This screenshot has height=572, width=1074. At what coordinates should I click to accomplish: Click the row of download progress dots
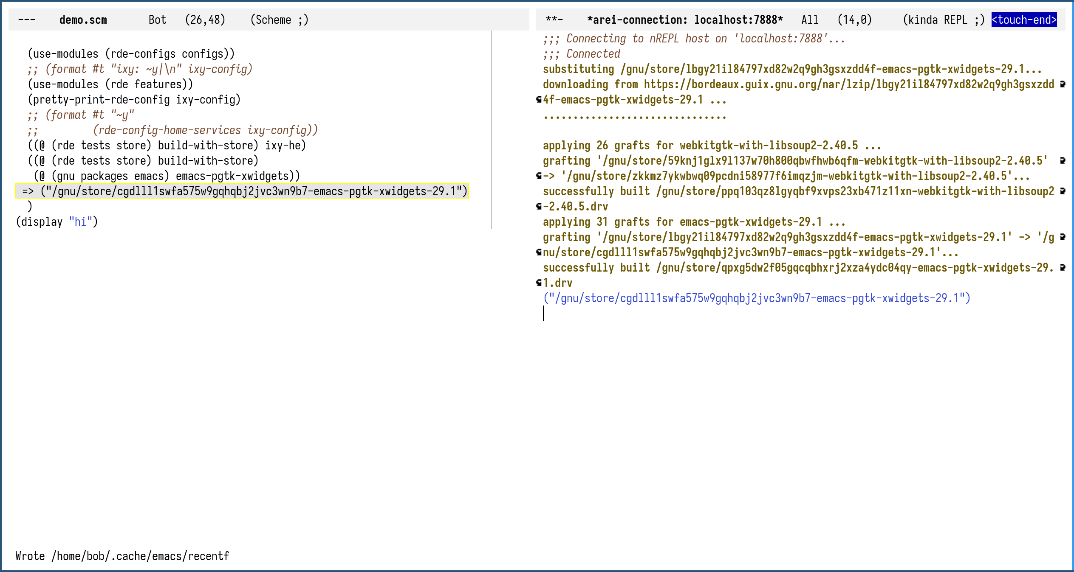(x=635, y=117)
